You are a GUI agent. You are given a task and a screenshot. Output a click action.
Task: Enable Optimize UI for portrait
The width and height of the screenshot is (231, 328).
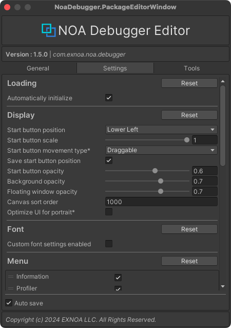click(109, 212)
